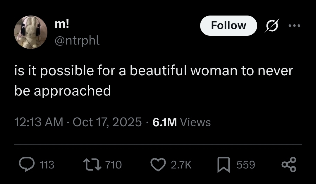Repost this tweet via retweet icon
The width and height of the screenshot is (316, 184).
tap(92, 165)
